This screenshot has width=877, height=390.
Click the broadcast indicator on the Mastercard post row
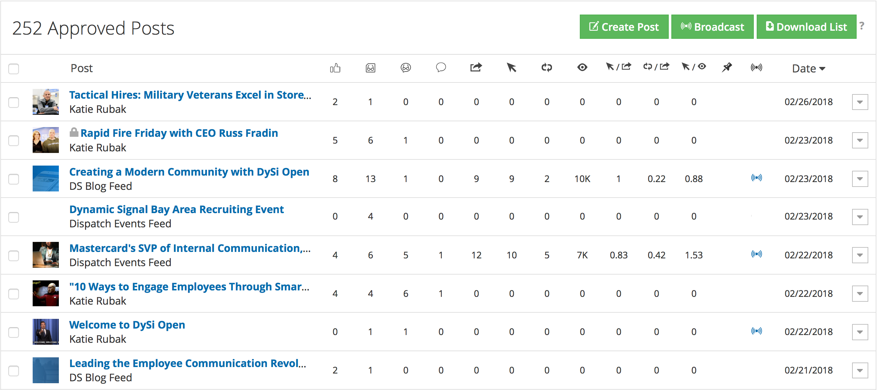(x=756, y=254)
